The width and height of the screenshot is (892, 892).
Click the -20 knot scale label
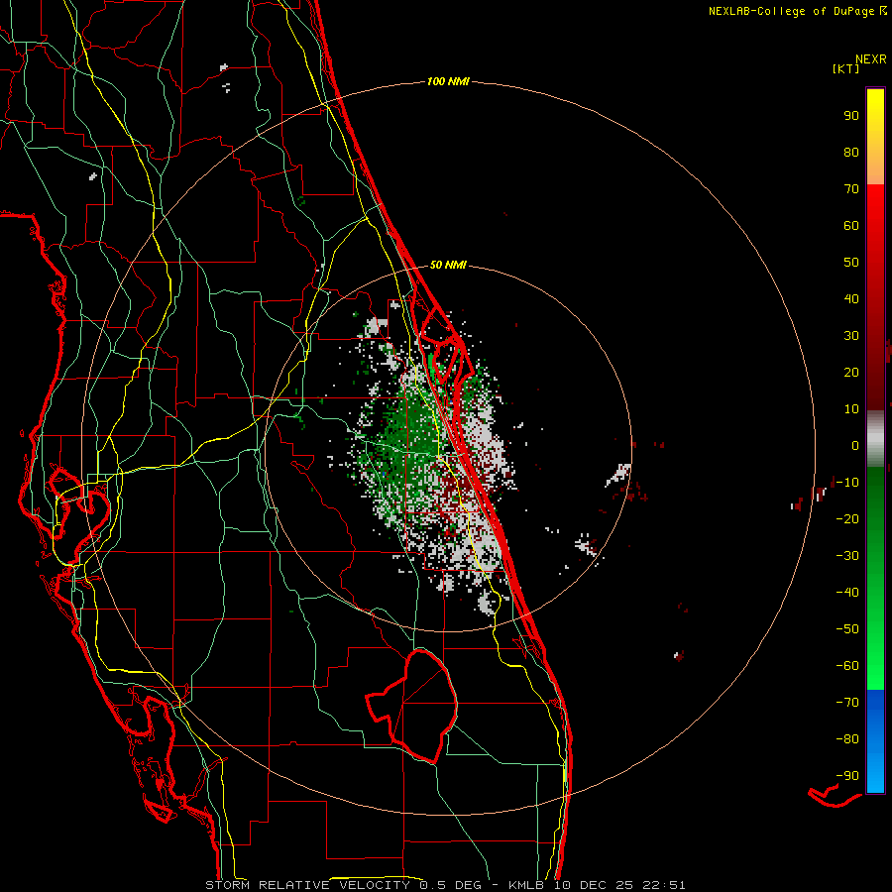pos(847,518)
